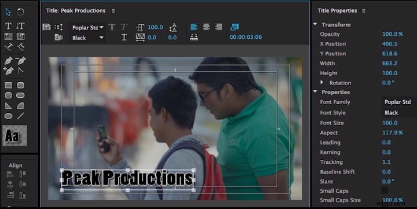
Task: Pick the Rounded Rectangle (pill) tool
Action: coord(20,95)
